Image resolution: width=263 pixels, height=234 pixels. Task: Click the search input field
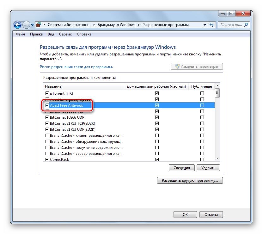point(231,24)
